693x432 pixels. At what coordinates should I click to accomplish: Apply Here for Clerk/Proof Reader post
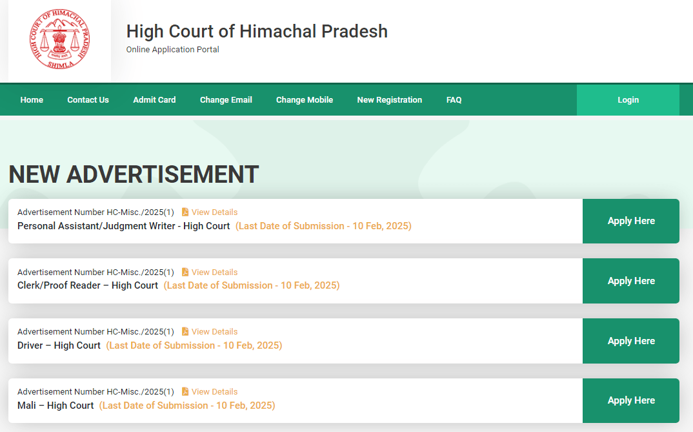click(631, 281)
